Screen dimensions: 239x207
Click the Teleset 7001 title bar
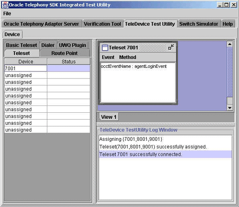click(138, 48)
